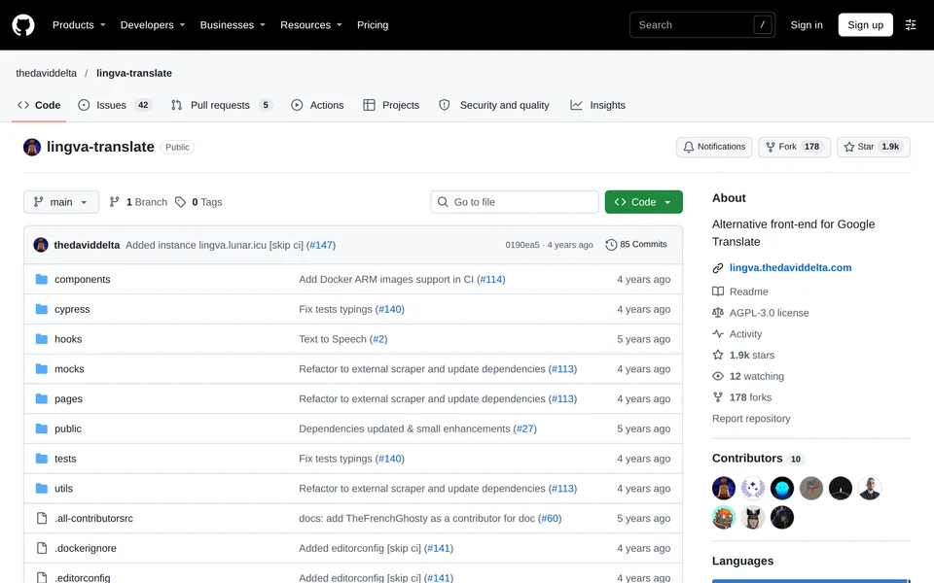Star the lingva-translate repository
934x583 pixels.
(874, 147)
